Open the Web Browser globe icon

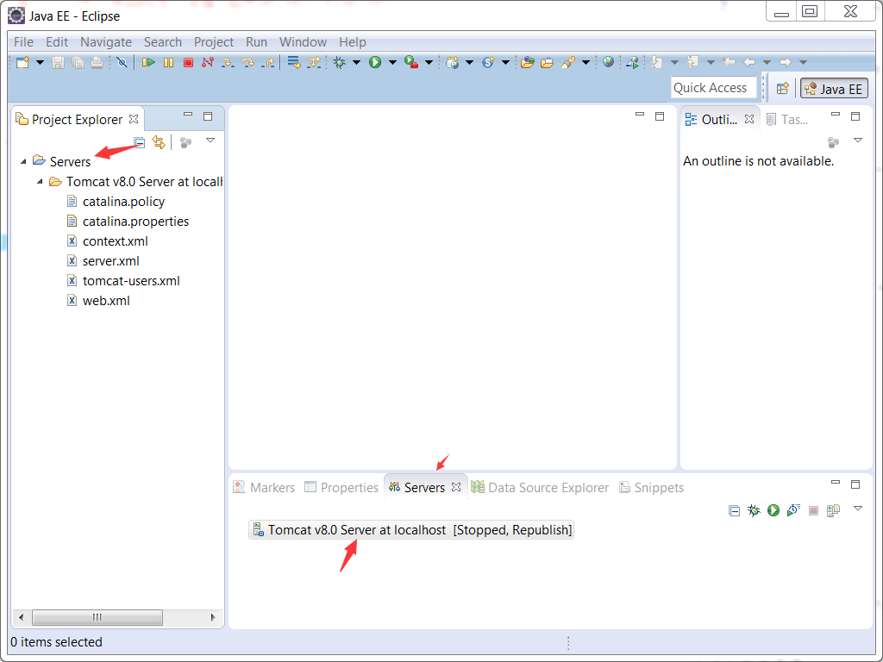click(x=608, y=62)
